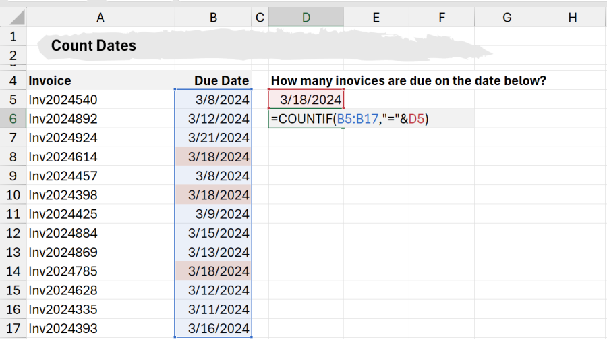The image size is (607, 339).
Task: Click highlighted 3/18/2024 for Inv2024785
Action: [x=213, y=271]
